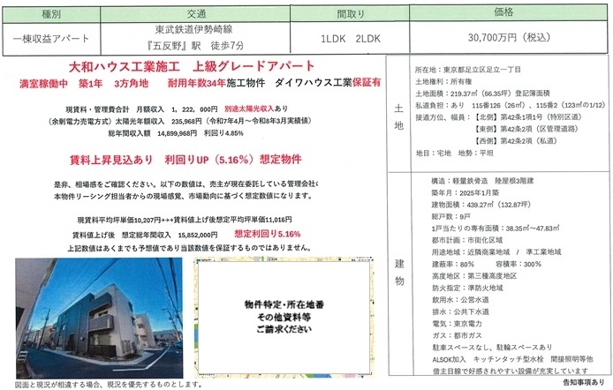Click the 総戸数:9戸 line
The height and width of the screenshot is (390, 613).
pyautogui.click(x=450, y=216)
